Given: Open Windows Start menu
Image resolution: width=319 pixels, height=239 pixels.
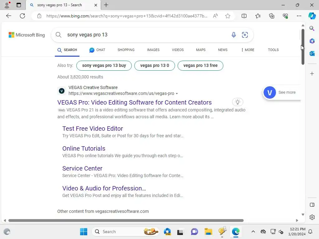Looking at the screenshot, I should point(83,232).
